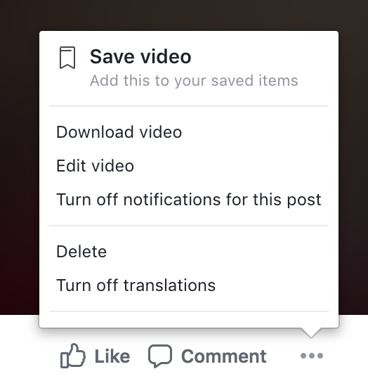The width and height of the screenshot is (368, 381).
Task: Click the white bar left of the Like icon
Action: tap(29, 356)
